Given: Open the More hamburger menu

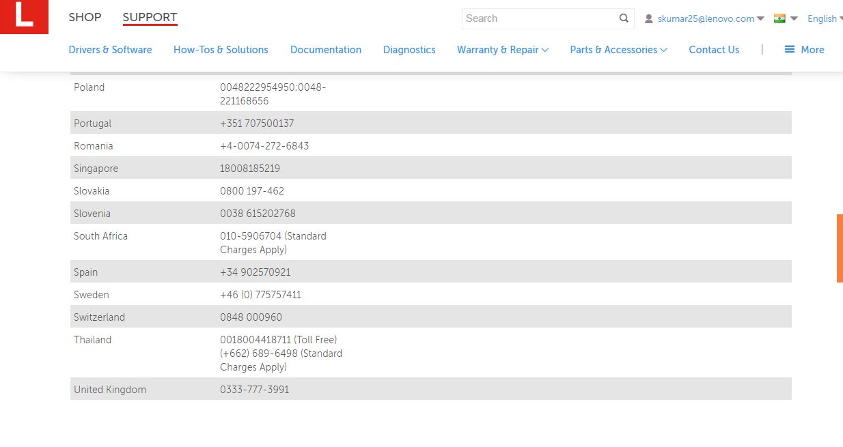Looking at the screenshot, I should (x=804, y=50).
